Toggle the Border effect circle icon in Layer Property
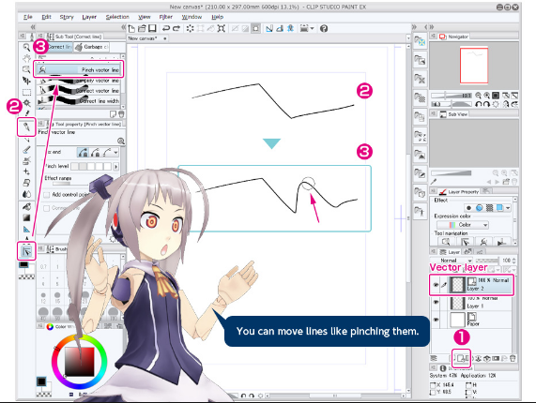 (468, 207)
